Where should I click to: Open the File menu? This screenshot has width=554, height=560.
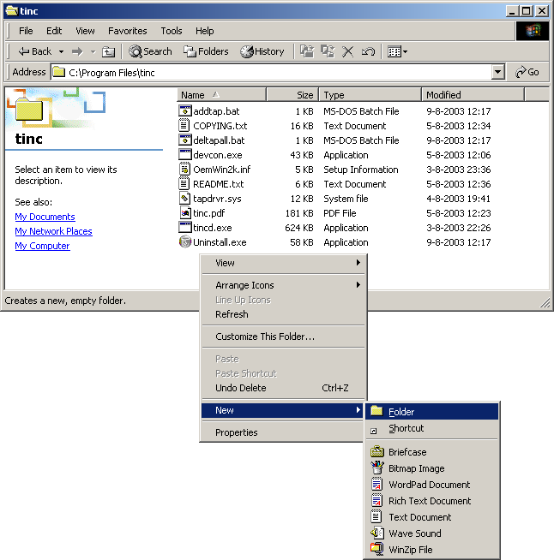[x=26, y=31]
